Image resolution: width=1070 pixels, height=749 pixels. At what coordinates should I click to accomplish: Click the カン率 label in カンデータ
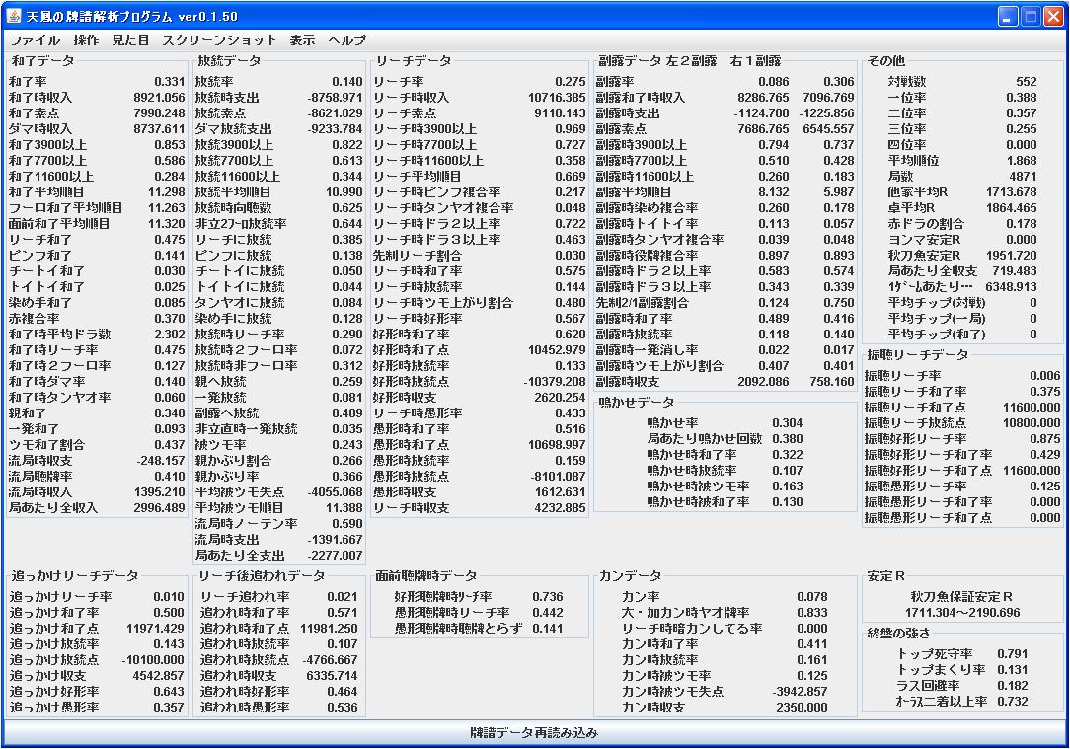coord(640,597)
